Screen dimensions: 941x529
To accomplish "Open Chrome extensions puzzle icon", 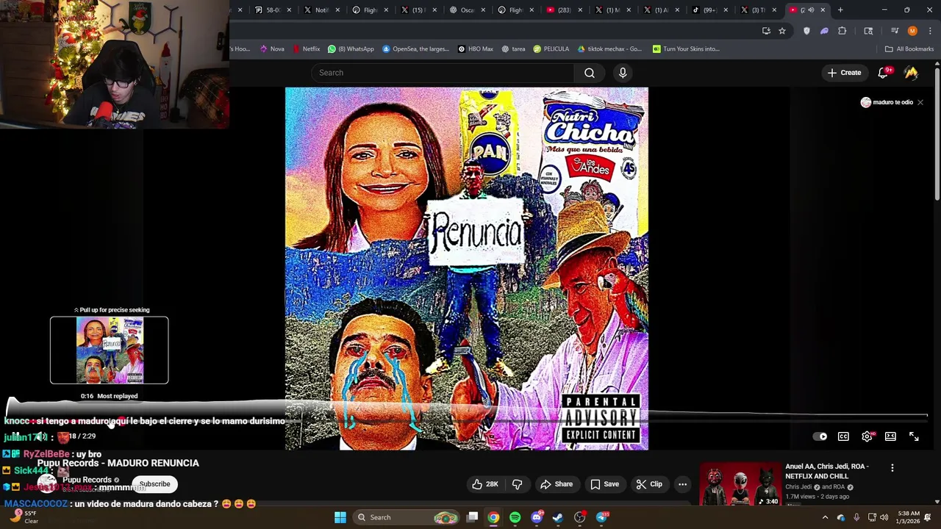I will [x=842, y=31].
